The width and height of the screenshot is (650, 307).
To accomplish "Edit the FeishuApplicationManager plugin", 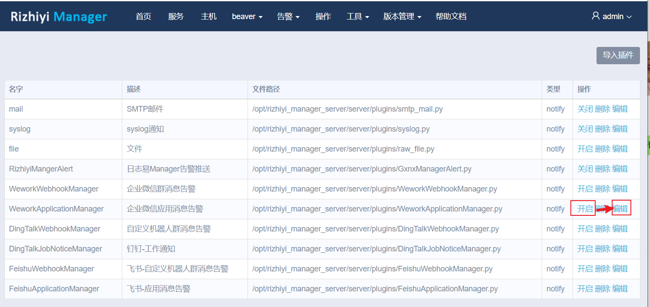I will 621,288.
